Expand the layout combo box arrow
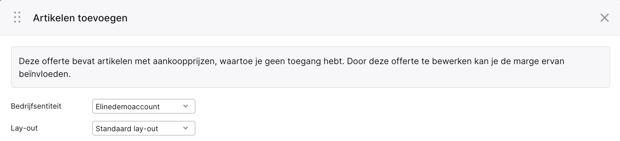 click(185, 128)
